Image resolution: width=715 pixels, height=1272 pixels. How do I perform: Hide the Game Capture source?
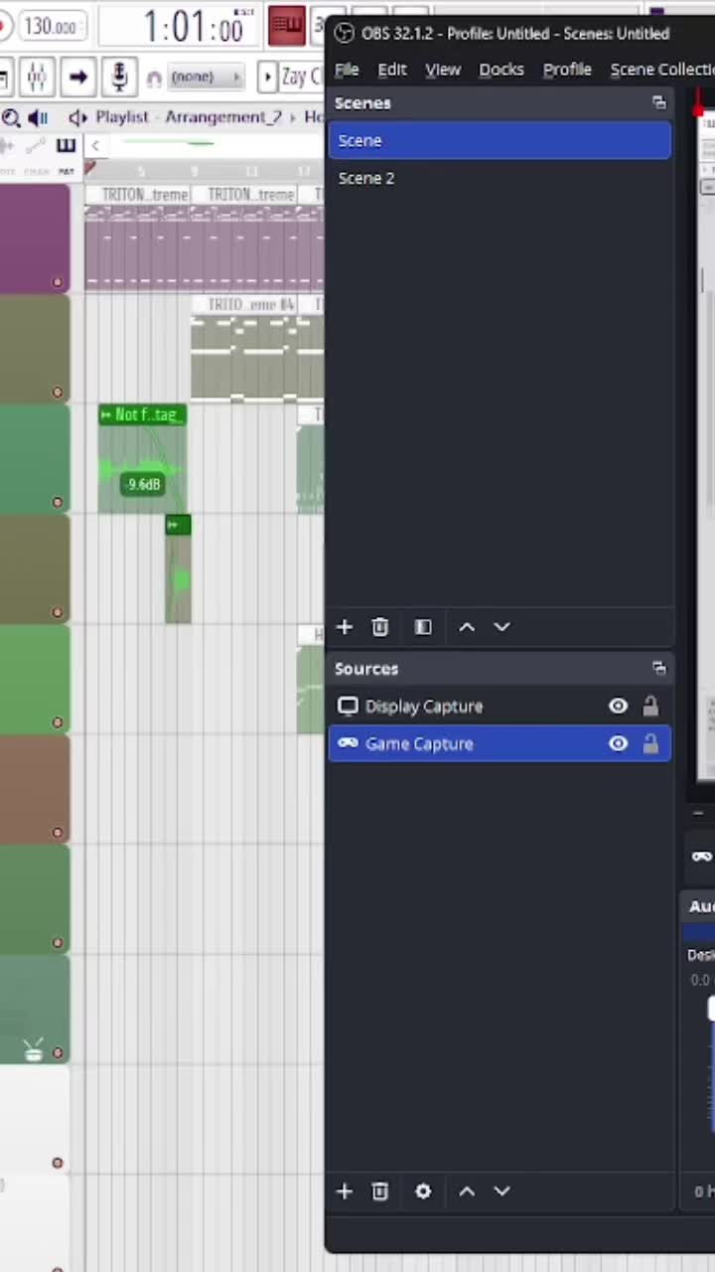coord(618,744)
